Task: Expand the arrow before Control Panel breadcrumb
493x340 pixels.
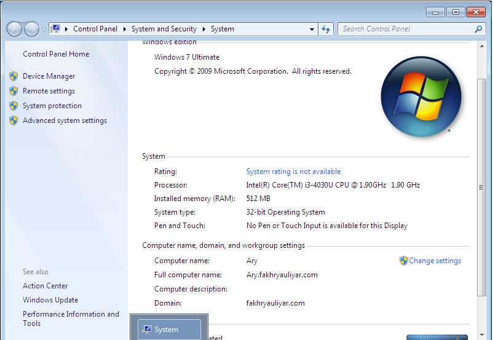Action: pyautogui.click(x=66, y=29)
